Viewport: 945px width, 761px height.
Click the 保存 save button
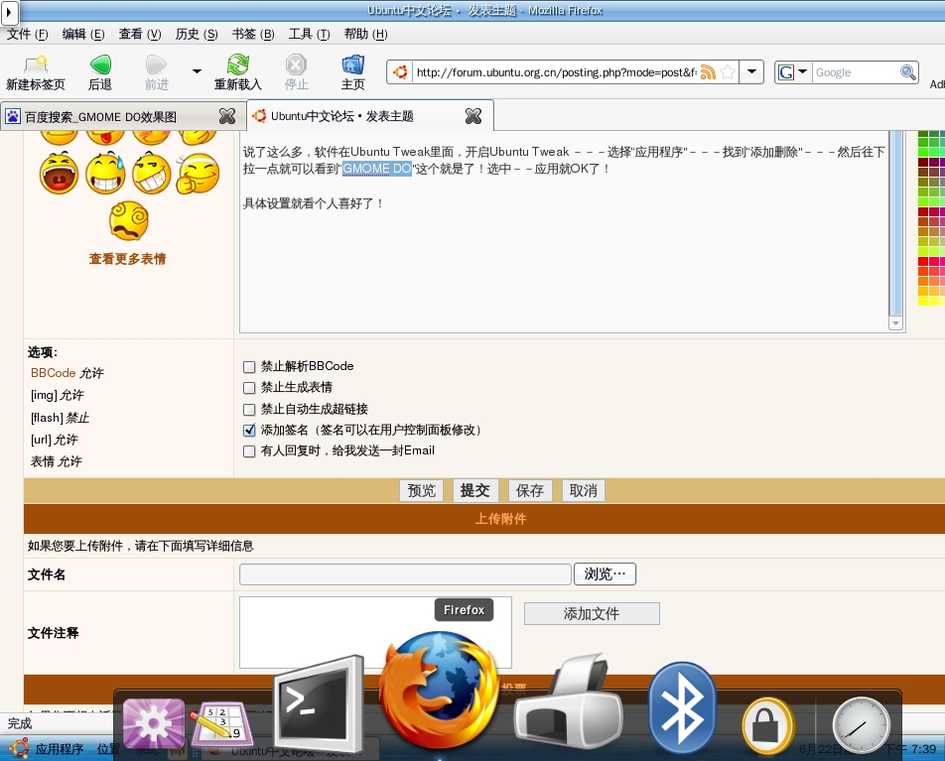click(x=530, y=490)
